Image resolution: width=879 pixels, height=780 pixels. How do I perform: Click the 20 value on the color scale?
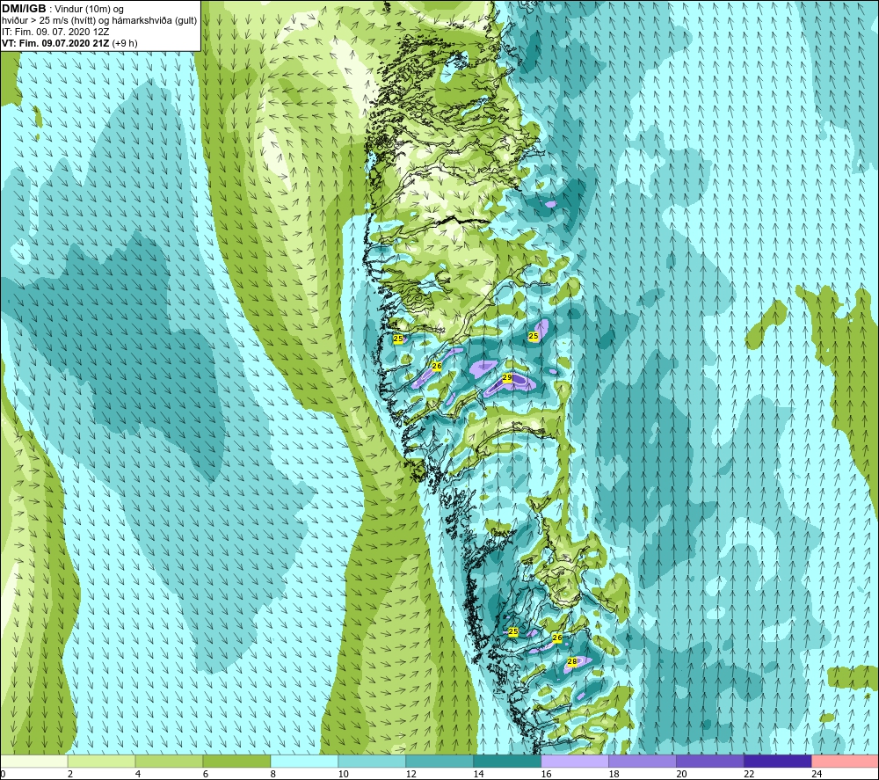pos(682,774)
